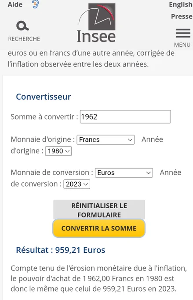193x300 pixels.
Task: Click the yellow Convertir la somme button
Action: coord(99,228)
